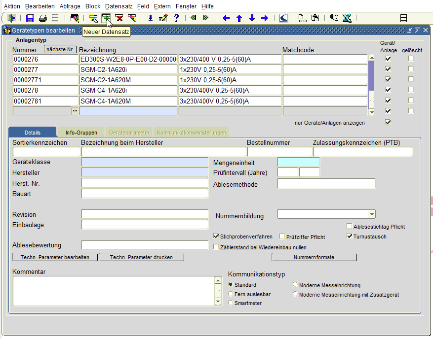Click the Print icon in the toolbar
This screenshot has height=339, width=433.
tap(43, 18)
